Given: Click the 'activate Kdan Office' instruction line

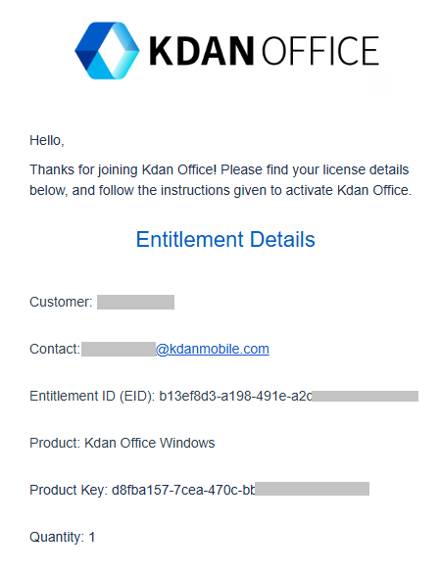Looking at the screenshot, I should coord(220,190).
